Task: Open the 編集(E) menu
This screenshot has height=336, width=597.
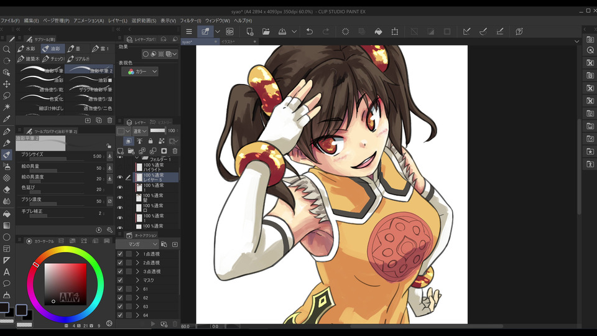Action: click(x=31, y=21)
